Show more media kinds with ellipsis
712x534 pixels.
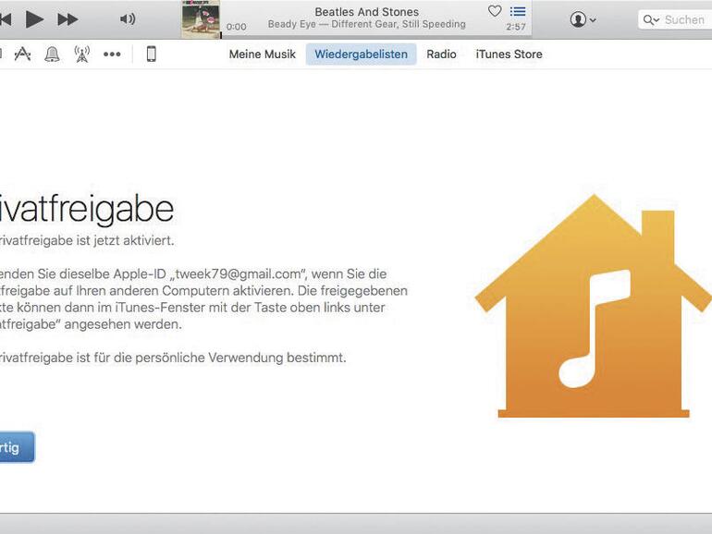click(x=112, y=54)
